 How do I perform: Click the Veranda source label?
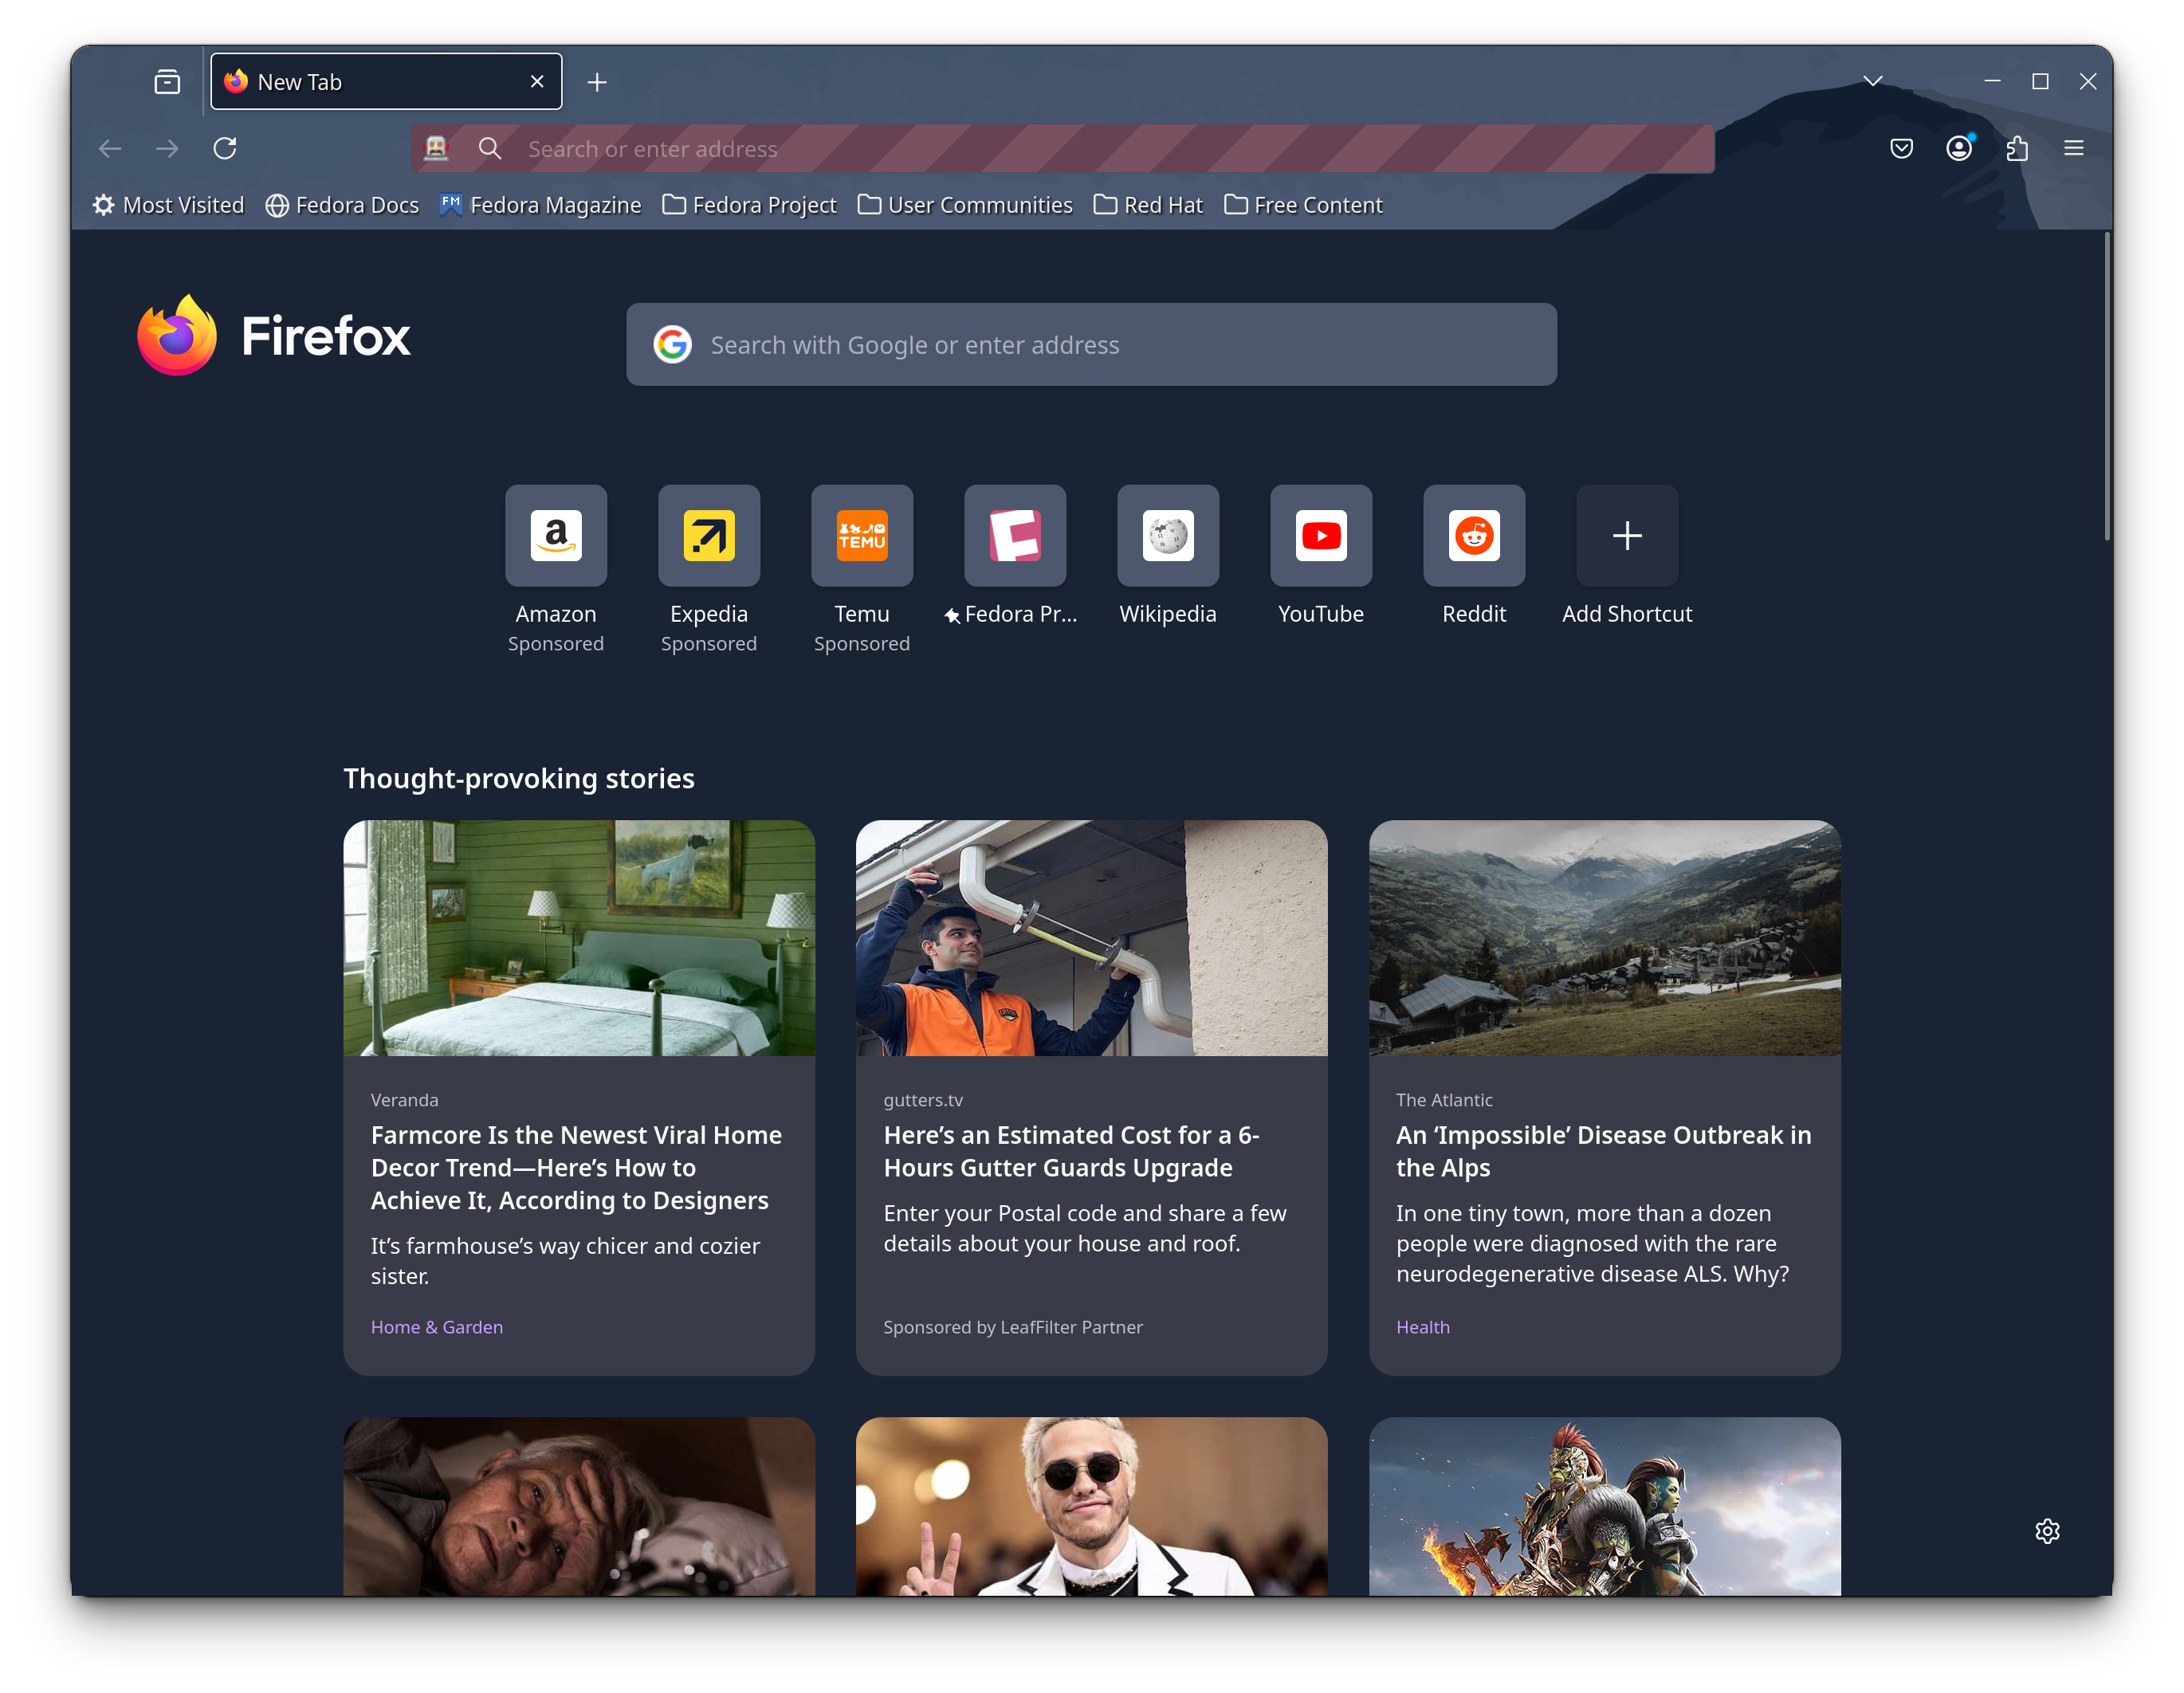[x=404, y=1100]
